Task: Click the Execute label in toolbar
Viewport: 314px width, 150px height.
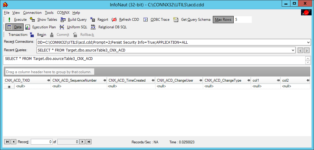Action: 20,20
